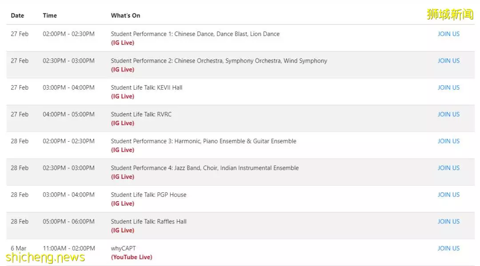Open JOIN US for whyCAPT event
Image resolution: width=480 pixels, height=266 pixels.
(448, 248)
